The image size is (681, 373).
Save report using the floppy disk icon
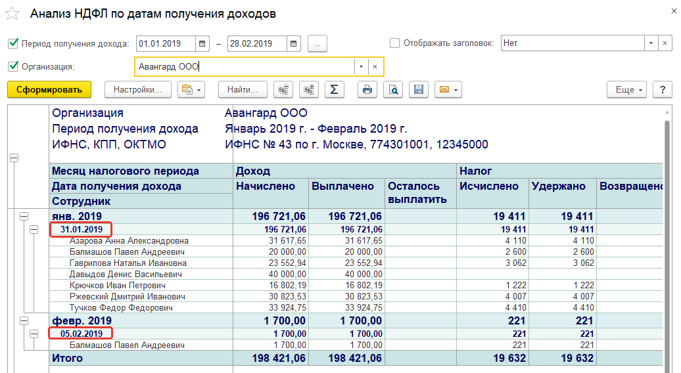click(x=419, y=89)
